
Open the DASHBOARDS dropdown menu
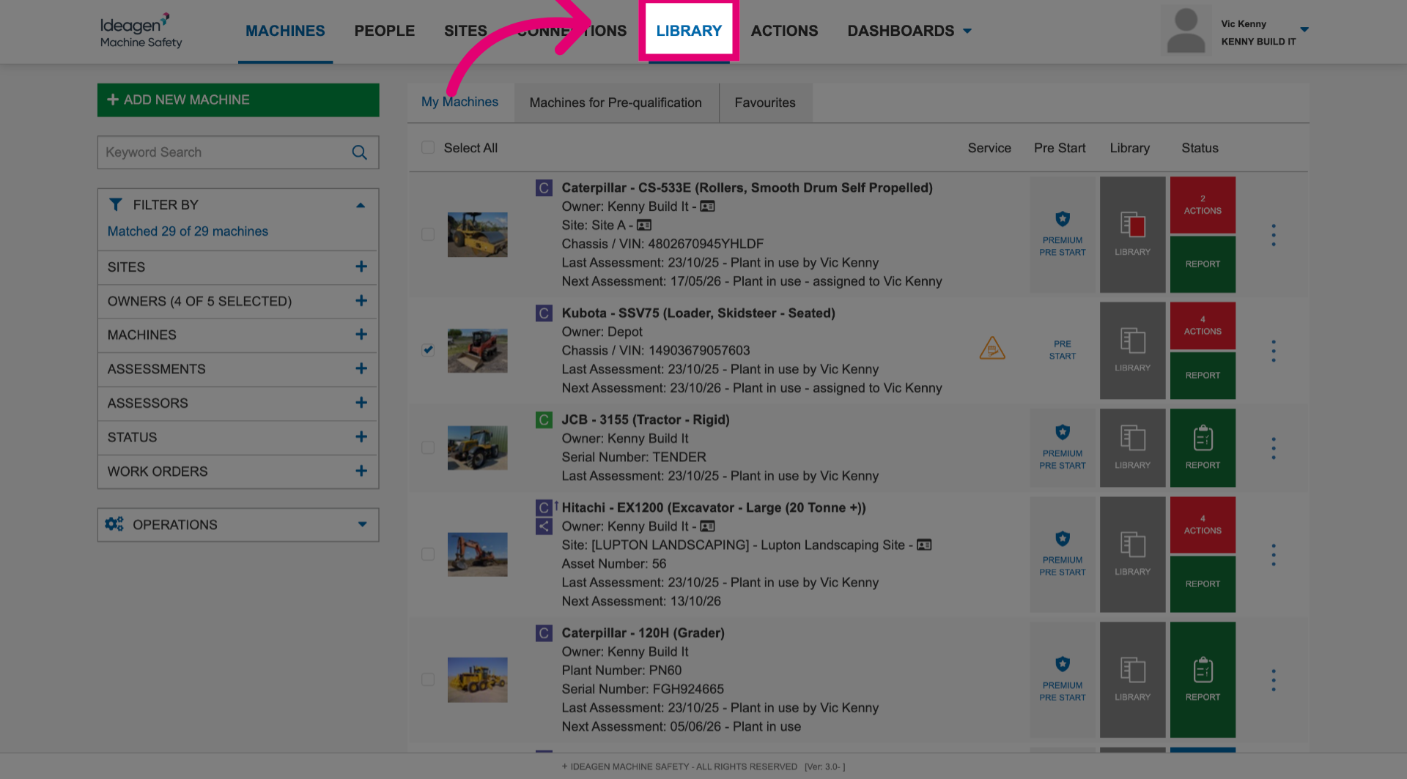[909, 31]
